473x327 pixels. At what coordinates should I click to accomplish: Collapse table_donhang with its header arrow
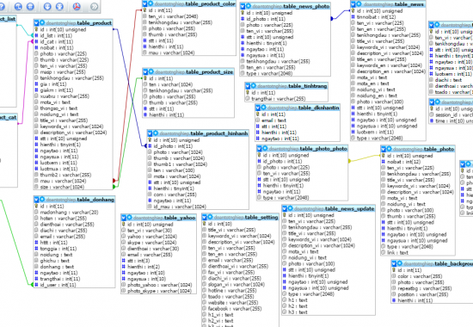(x=36, y=200)
